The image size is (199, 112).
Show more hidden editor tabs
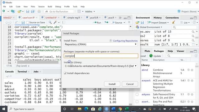pos(120,18)
